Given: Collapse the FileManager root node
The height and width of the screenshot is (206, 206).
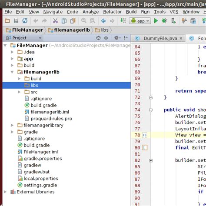Looking at the screenshot, I should pyautogui.click(x=5, y=46).
